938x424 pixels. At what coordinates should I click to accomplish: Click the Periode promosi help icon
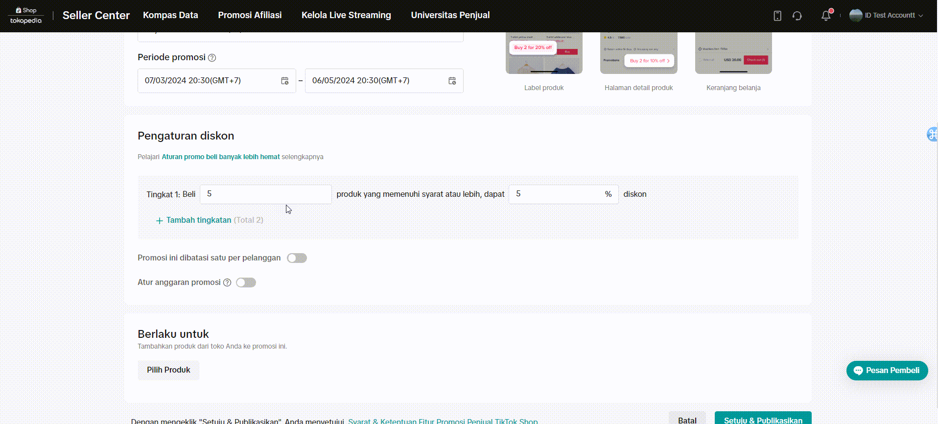(212, 58)
